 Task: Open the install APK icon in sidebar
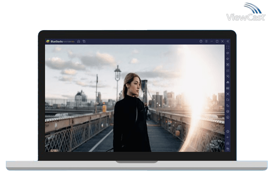[228, 82]
